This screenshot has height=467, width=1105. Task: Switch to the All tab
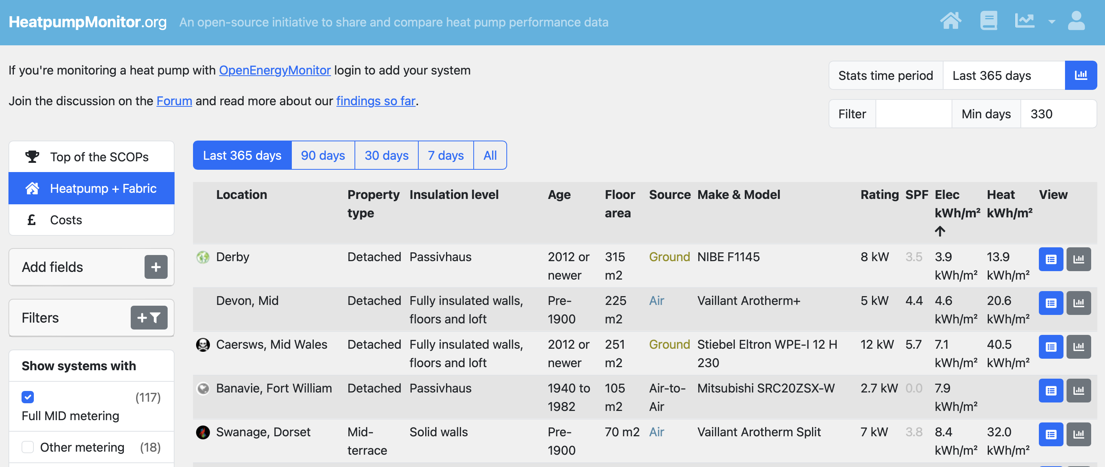pyautogui.click(x=490, y=155)
